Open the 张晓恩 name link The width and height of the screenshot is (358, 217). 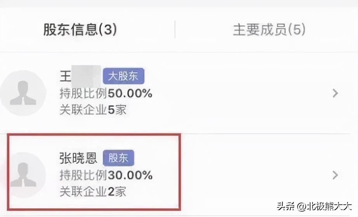(78, 158)
